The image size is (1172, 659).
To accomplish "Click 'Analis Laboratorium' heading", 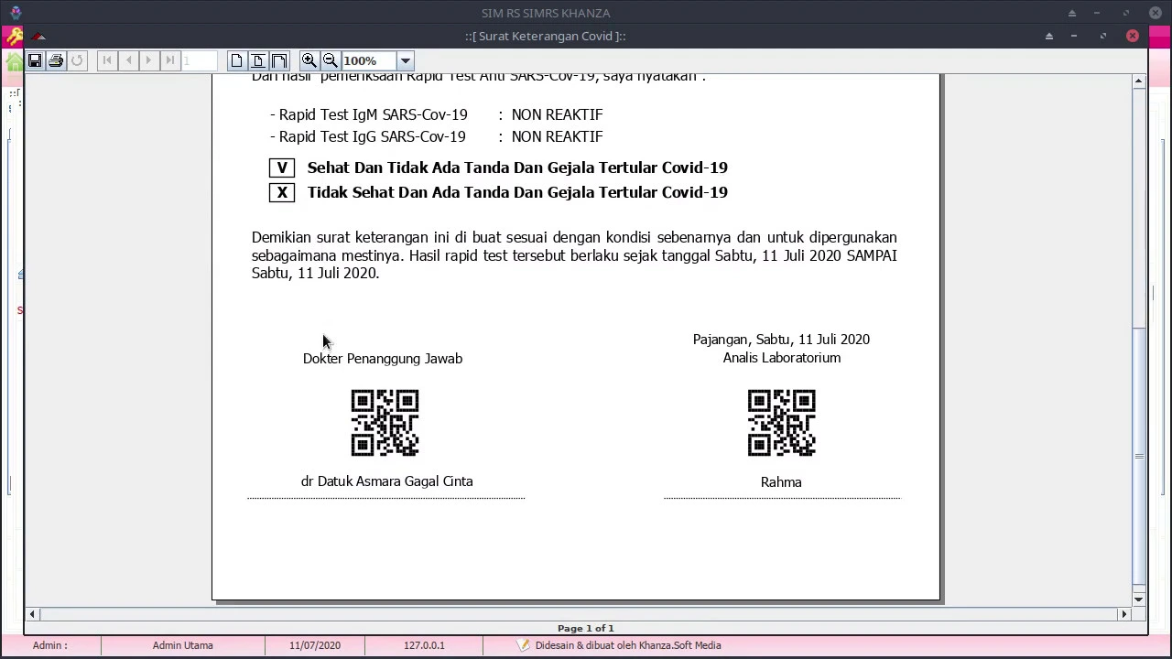I will 782,358.
